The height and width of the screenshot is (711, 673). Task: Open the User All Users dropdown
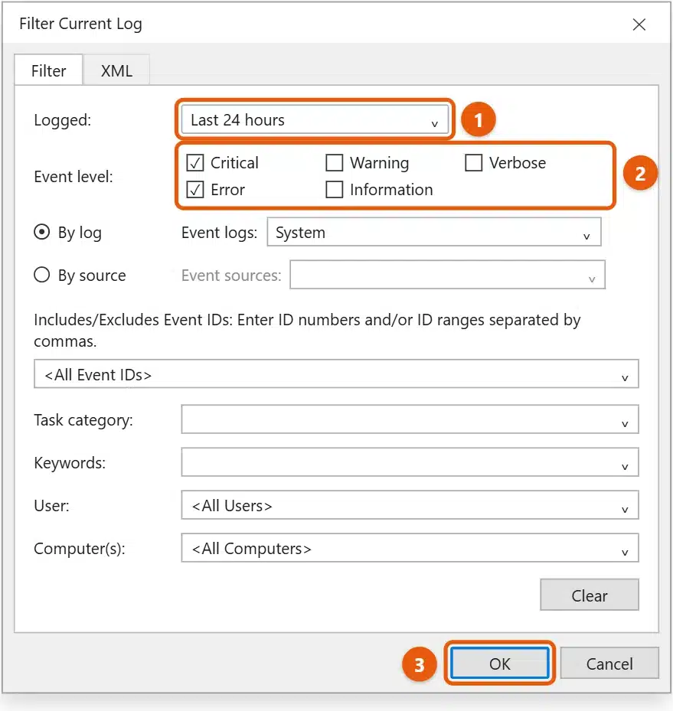tap(410, 505)
